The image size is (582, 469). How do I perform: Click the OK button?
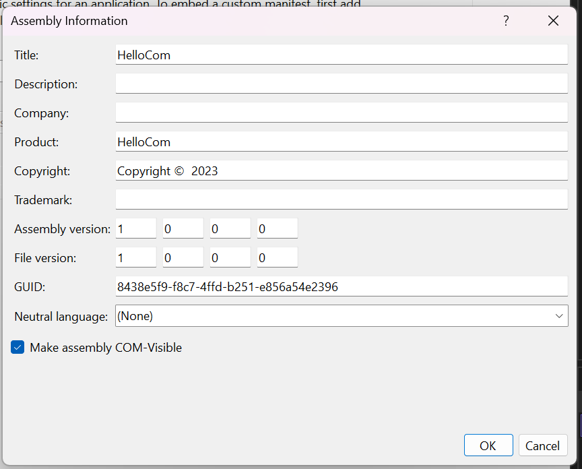tap(488, 445)
